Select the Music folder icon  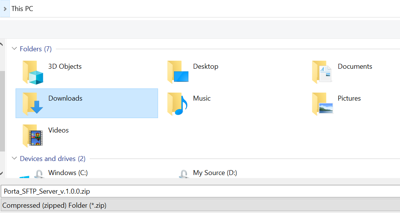(x=177, y=104)
